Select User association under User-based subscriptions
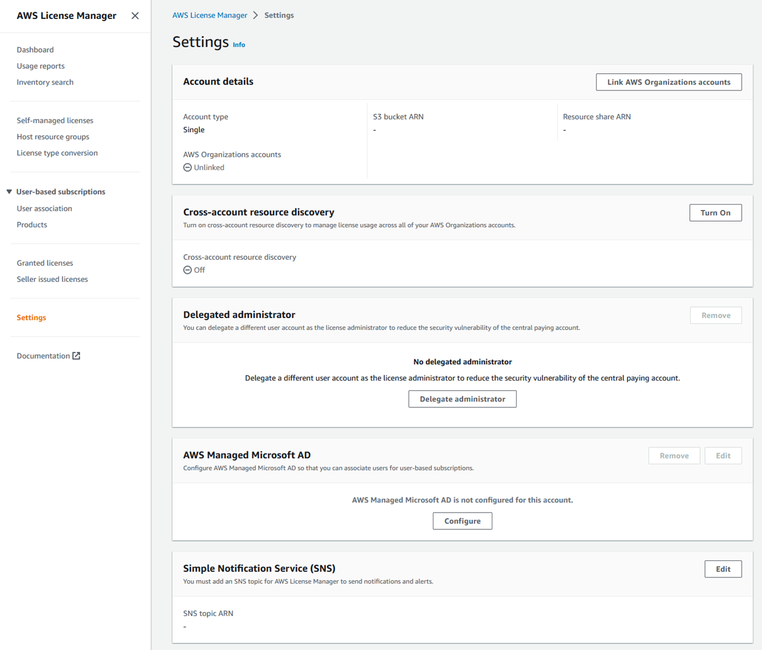This screenshot has width=762, height=650. point(44,208)
